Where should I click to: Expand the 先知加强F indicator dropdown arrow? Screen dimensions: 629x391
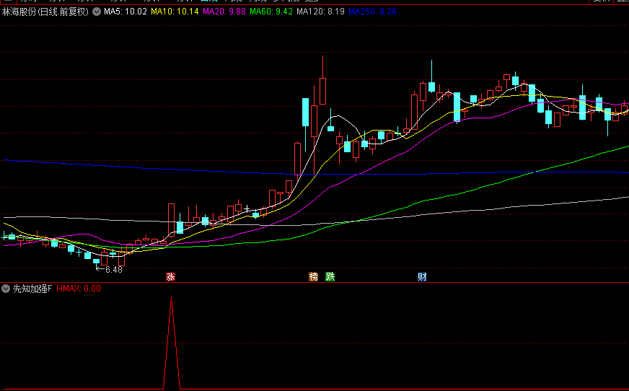pyautogui.click(x=6, y=289)
